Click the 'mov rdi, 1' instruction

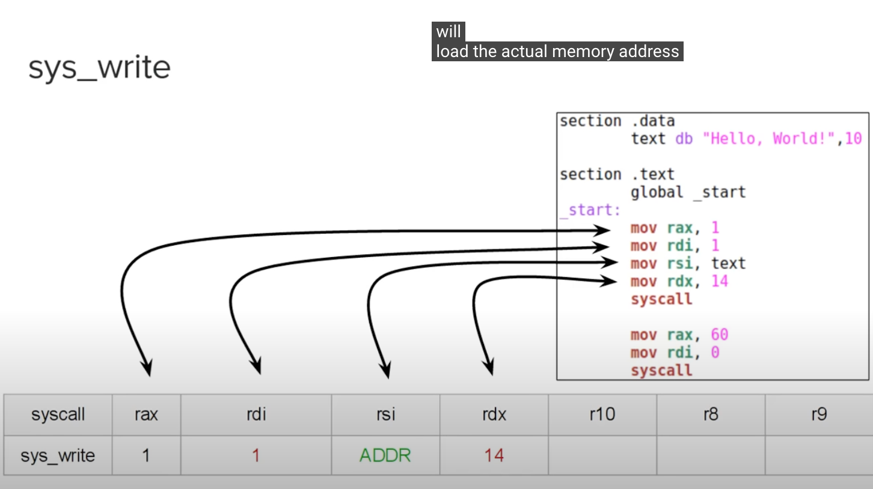click(x=675, y=246)
